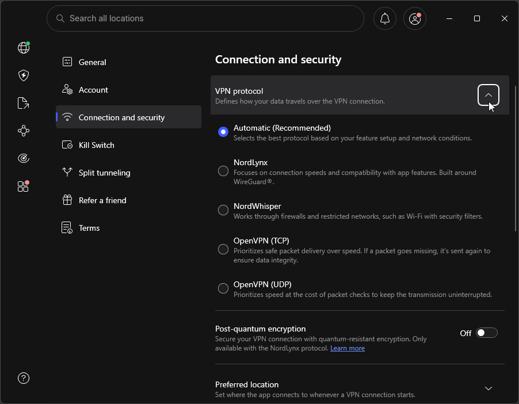Open Refer a friend tab
This screenshot has width=519, height=404.
click(x=128, y=200)
